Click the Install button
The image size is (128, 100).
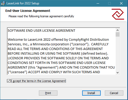(91, 93)
